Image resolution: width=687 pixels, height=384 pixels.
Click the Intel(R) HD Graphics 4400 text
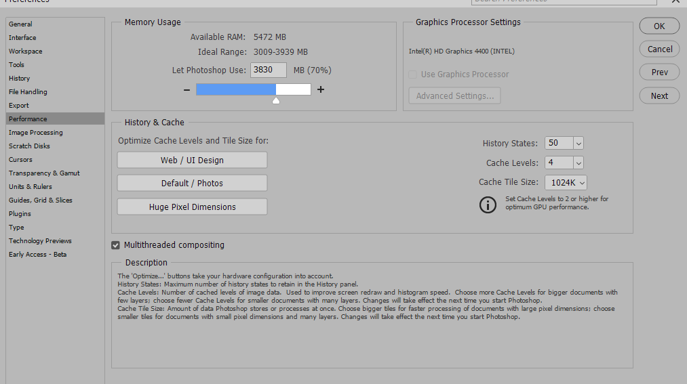click(461, 51)
